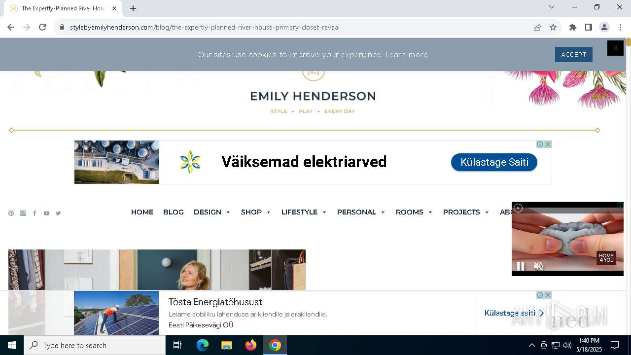Launch Microsoft Edge from taskbar
Image resolution: width=631 pixels, height=355 pixels.
tap(203, 345)
